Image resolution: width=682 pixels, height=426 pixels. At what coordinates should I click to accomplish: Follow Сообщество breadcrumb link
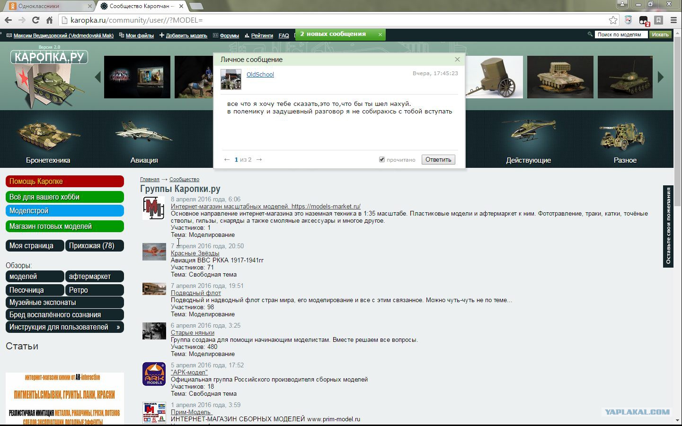click(184, 179)
